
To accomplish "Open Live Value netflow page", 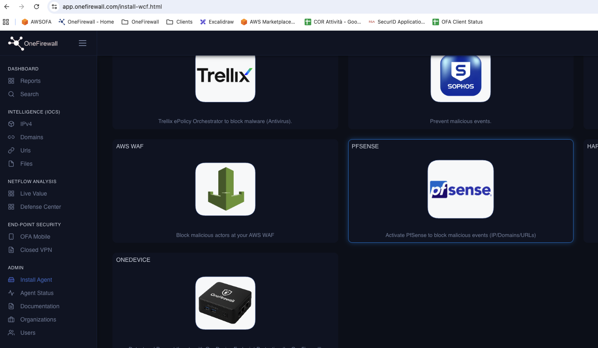I will click(34, 193).
